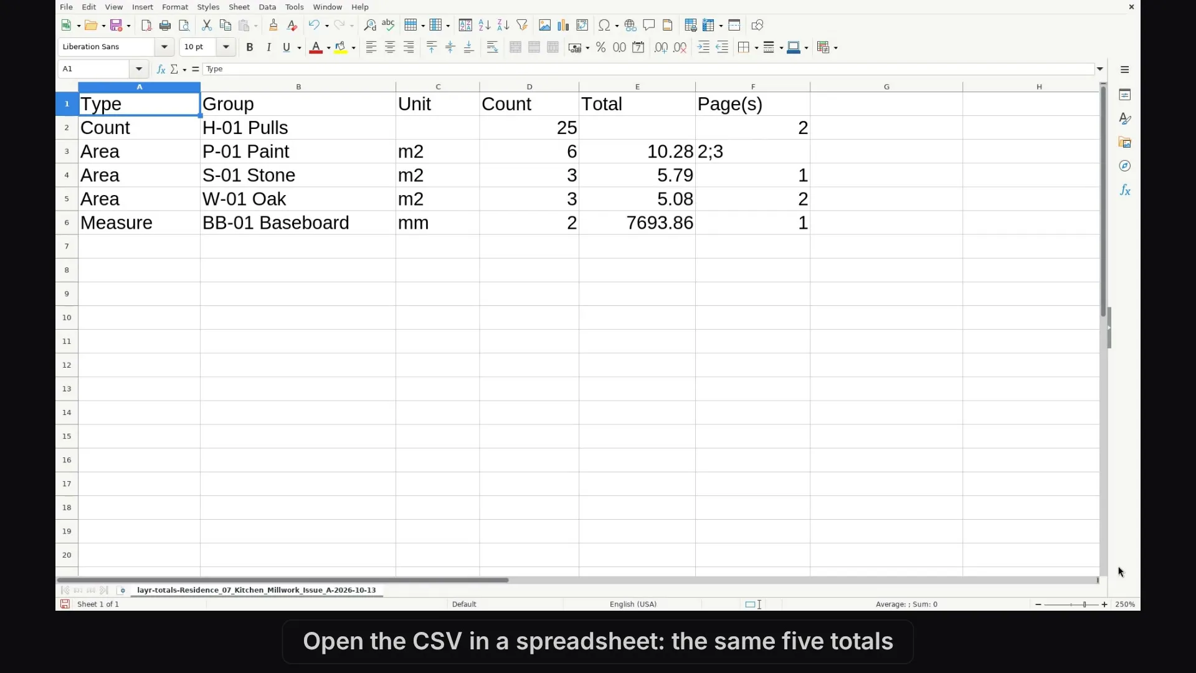Click the zoom out minus button
This screenshot has width=1196, height=673.
[x=1038, y=604]
